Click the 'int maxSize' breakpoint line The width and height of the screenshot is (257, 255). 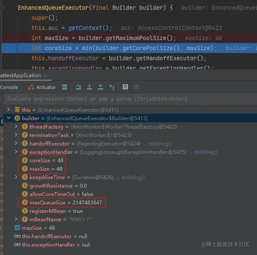pyautogui.click(x=129, y=38)
